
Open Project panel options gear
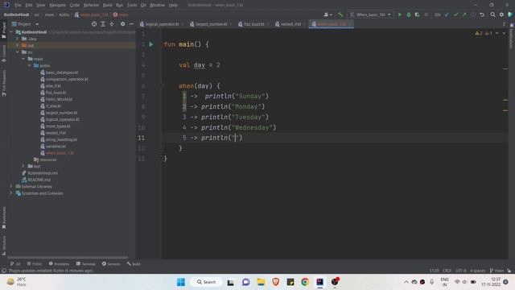122,24
